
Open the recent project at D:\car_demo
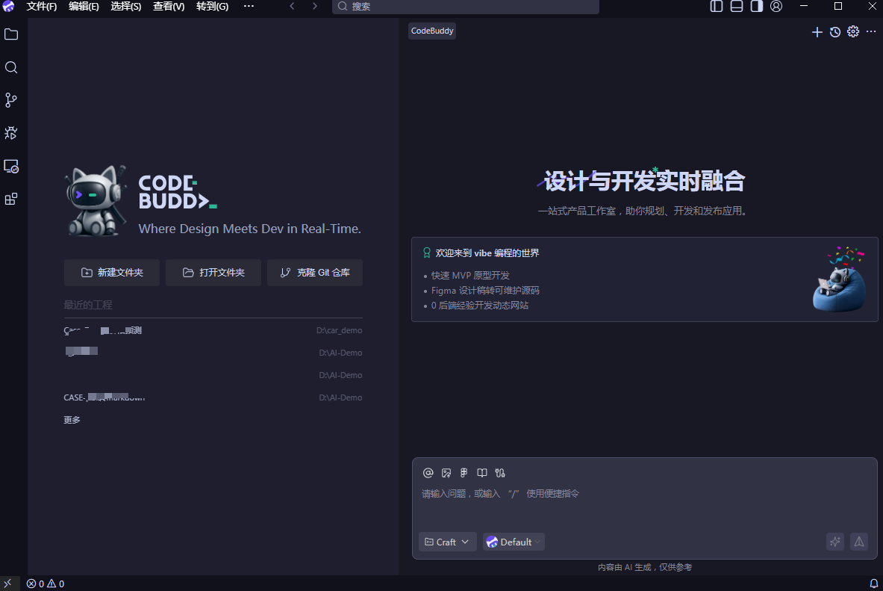click(x=213, y=330)
